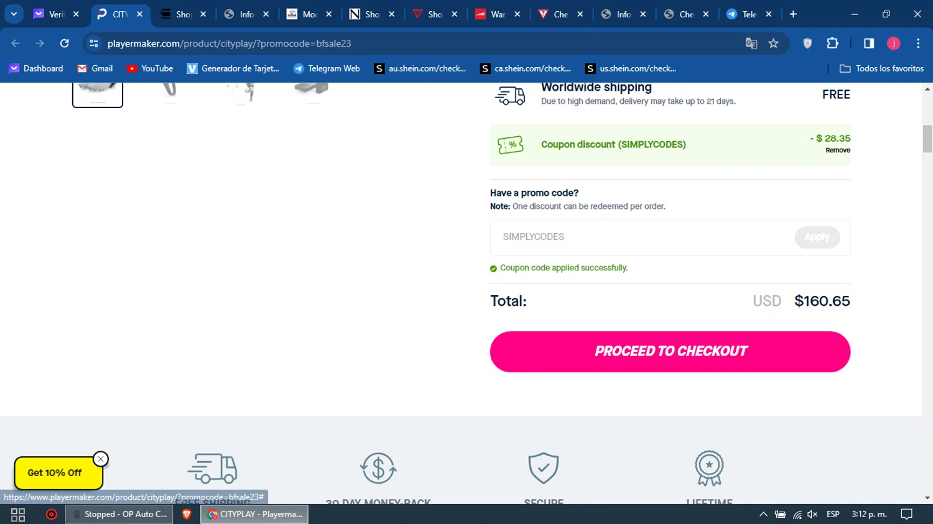Open the shield extension icon
Screen dimensions: 933x524
807,43
